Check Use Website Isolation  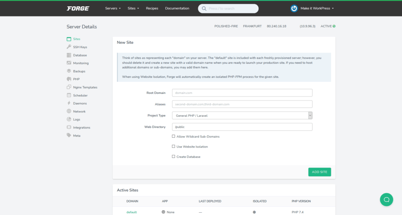(174, 146)
